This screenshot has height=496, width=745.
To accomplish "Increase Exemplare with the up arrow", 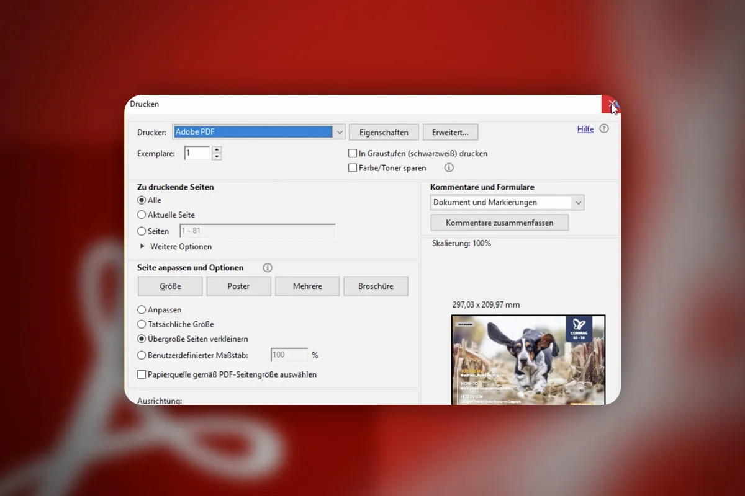I will [x=217, y=149].
